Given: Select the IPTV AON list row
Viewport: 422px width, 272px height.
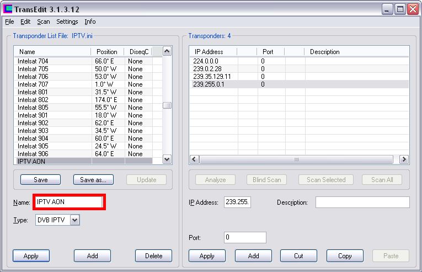Looking at the screenshot, I should pos(83,161).
